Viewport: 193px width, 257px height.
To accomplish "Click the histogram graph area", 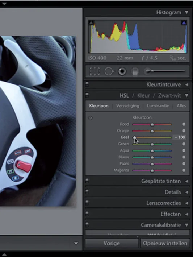I will (138, 37).
